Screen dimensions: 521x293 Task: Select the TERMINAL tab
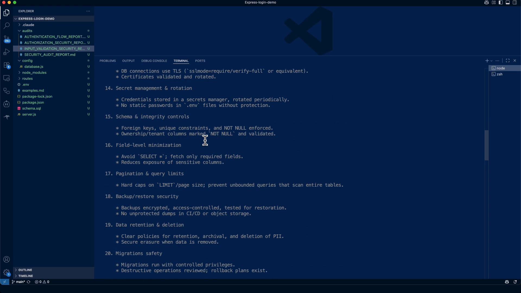pos(181,61)
